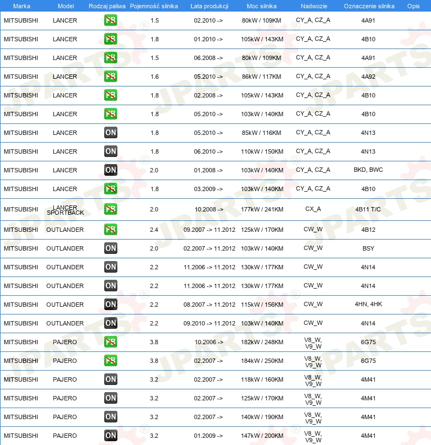This screenshot has height=445, width=431.
Task: Select the Oznaczenie silnika column header
Action: [x=369, y=6]
